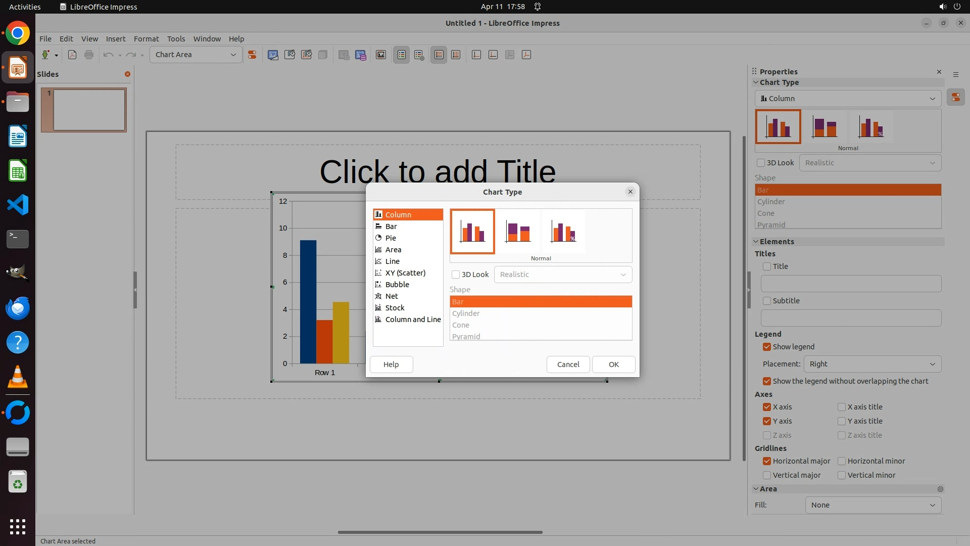Select Pie in the chart type list
Viewport: 970px width, 546px height.
391,238
